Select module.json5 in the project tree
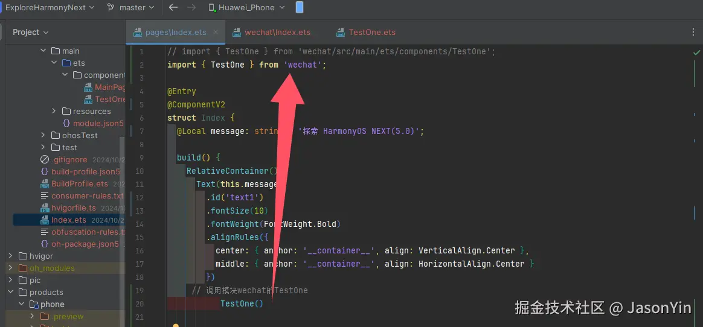The width and height of the screenshot is (703, 327). pos(92,123)
